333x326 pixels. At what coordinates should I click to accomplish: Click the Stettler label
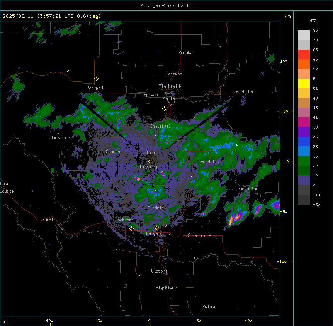(245, 92)
